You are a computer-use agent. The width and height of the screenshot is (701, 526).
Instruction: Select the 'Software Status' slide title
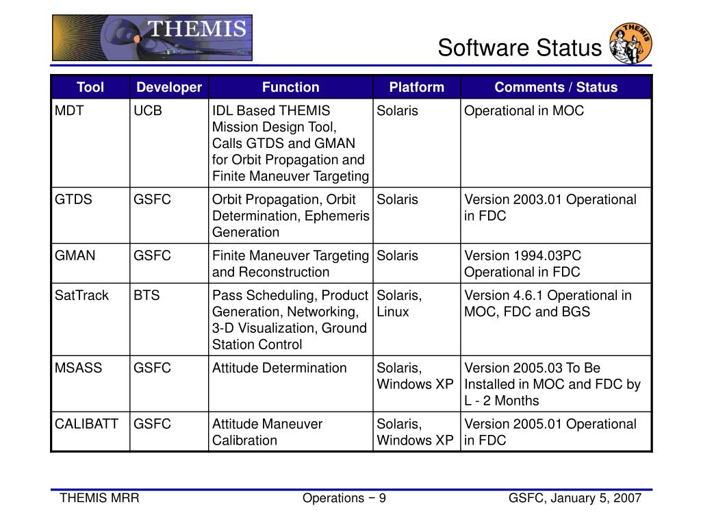point(520,47)
